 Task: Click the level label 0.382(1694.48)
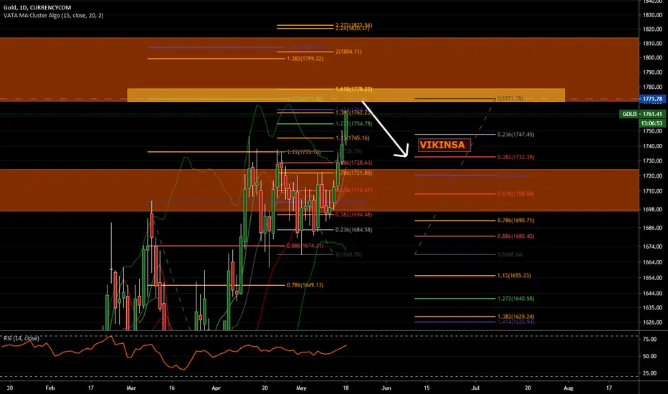pyautogui.click(x=353, y=215)
